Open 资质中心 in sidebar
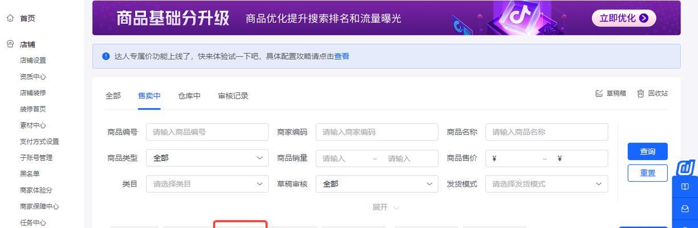The height and width of the screenshot is (228, 698). [33, 76]
